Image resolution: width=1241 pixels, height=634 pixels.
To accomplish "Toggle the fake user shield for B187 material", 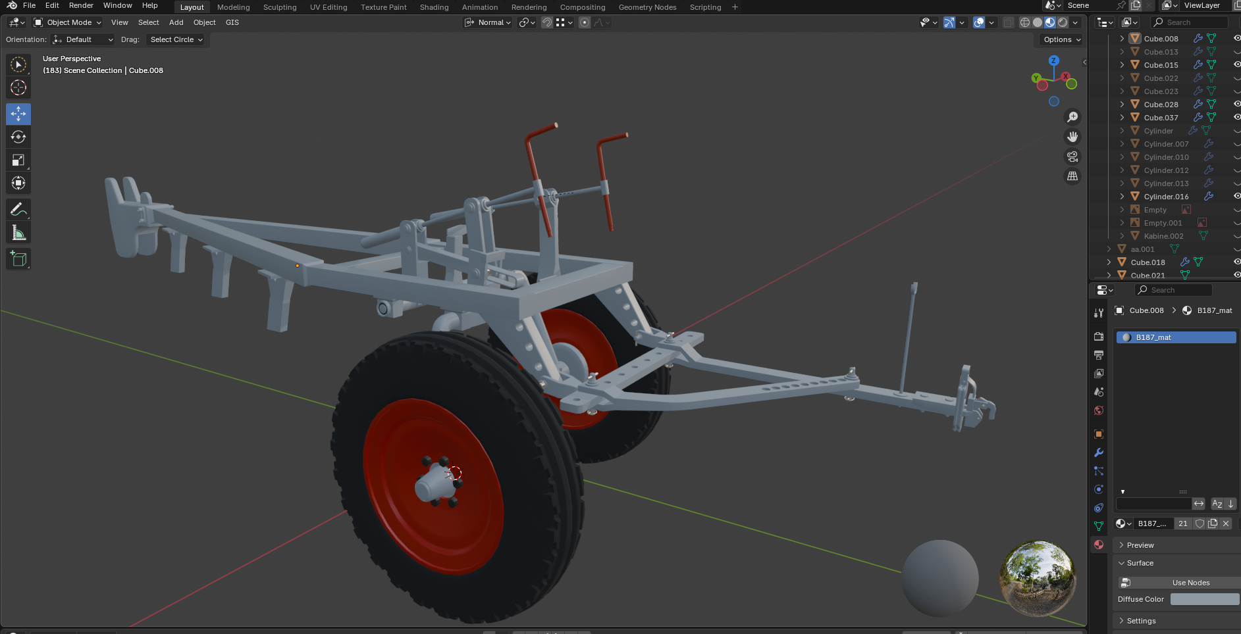I will click(x=1200, y=524).
